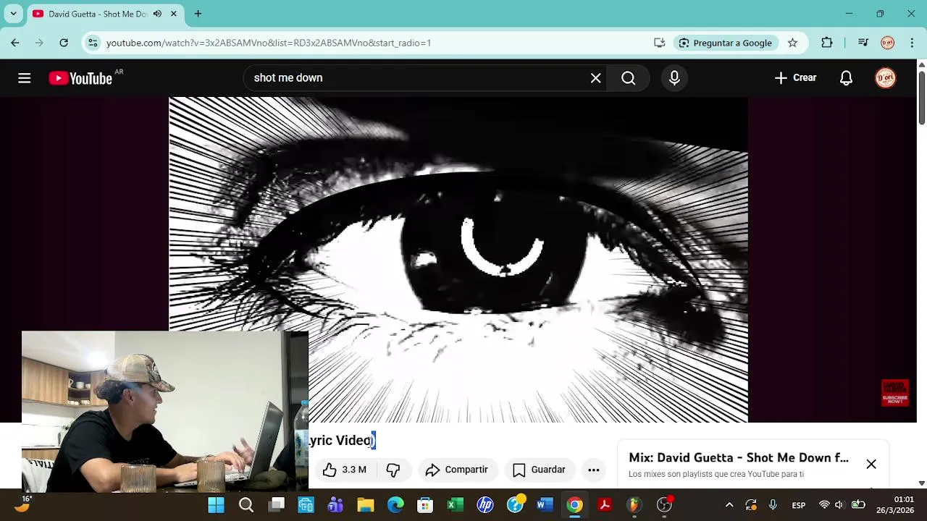Go back with the browser back arrow
927x521 pixels.
15,43
